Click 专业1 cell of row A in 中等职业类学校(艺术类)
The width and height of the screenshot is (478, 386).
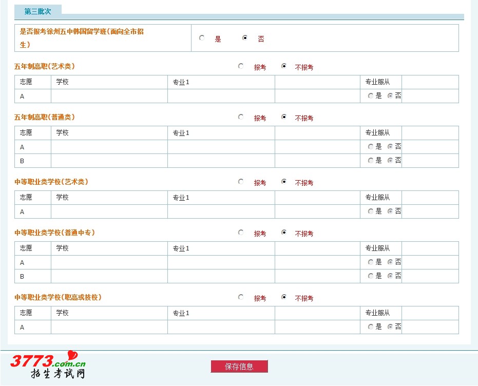(221, 211)
